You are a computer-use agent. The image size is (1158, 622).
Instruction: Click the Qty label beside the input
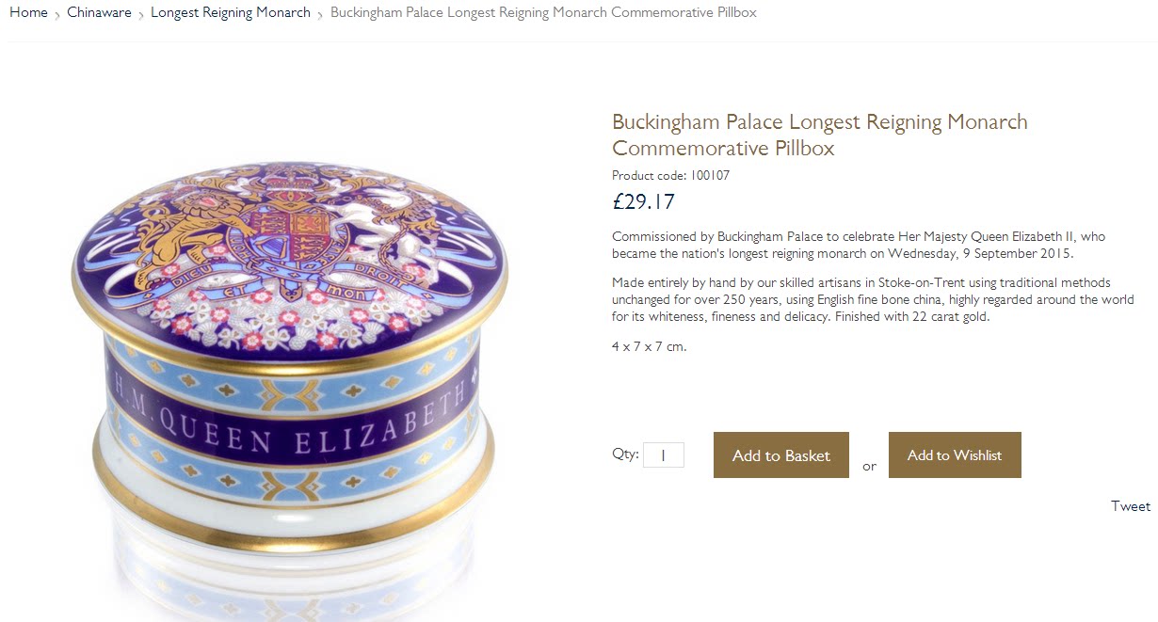coord(625,454)
